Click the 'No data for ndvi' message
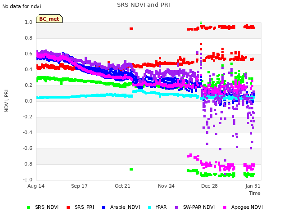 click(x=22, y=6)
